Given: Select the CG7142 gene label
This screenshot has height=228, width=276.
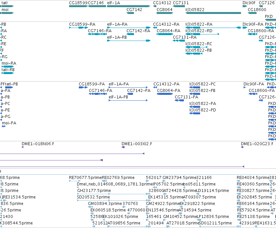Looking at the screenshot, I should [134, 10].
